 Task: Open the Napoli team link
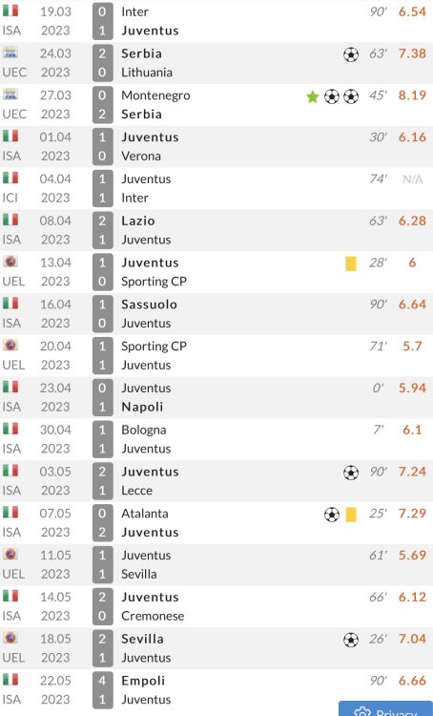[142, 407]
